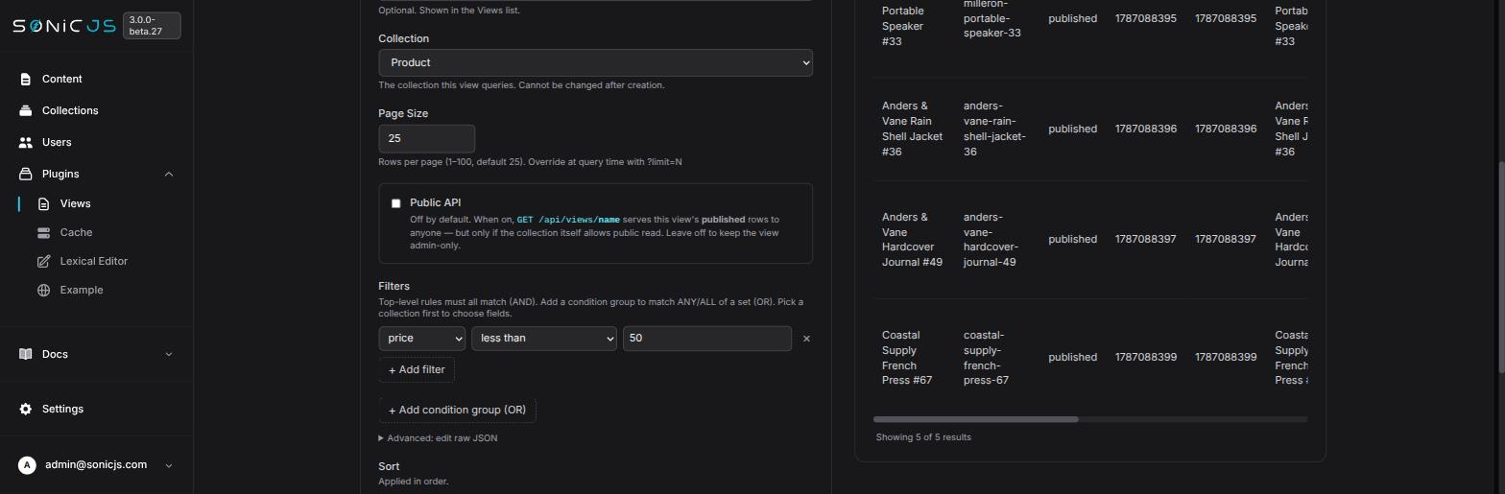Remove the price filter with the × icon
Viewport: 1505px width, 494px height.
click(x=806, y=339)
